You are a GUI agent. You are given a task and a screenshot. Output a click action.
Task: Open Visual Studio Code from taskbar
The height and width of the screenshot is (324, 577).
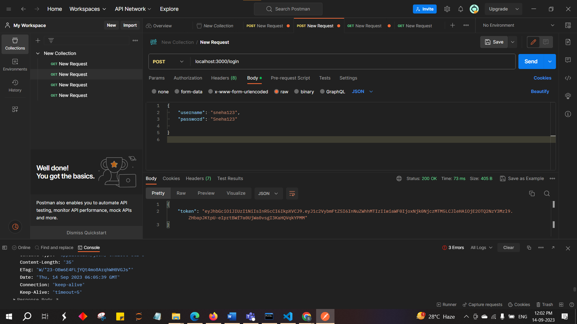[288, 316]
